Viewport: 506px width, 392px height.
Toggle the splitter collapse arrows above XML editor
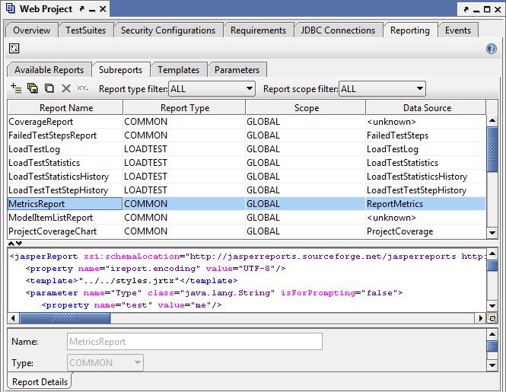(x=14, y=244)
